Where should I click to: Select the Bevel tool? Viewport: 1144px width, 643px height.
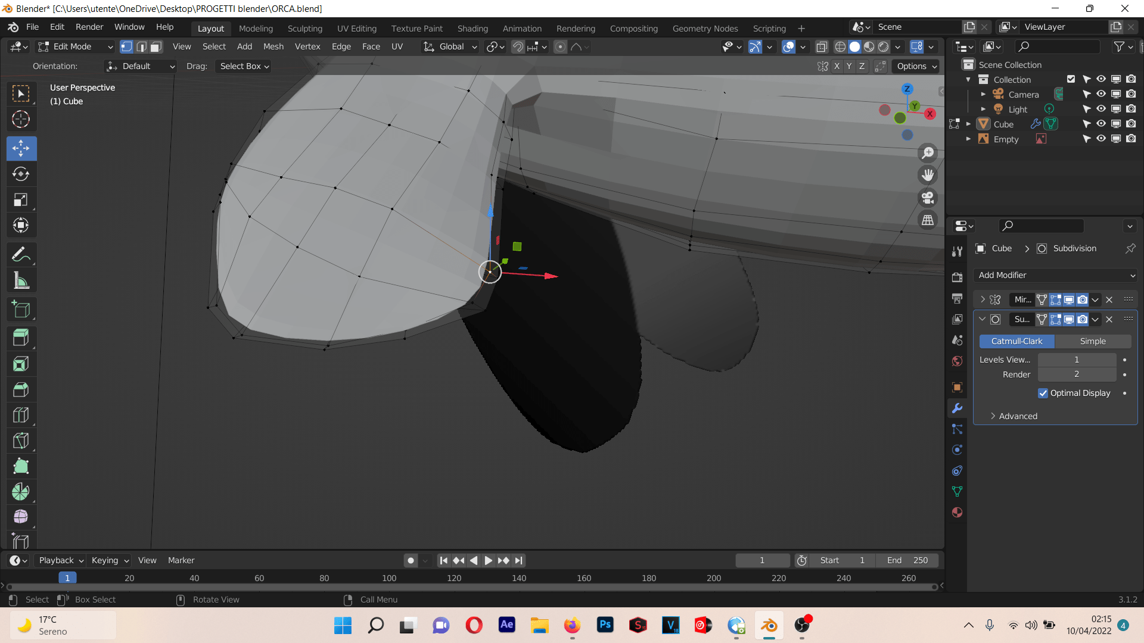[x=21, y=389]
